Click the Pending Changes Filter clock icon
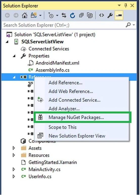The image size is (140, 195). coord(51,15)
